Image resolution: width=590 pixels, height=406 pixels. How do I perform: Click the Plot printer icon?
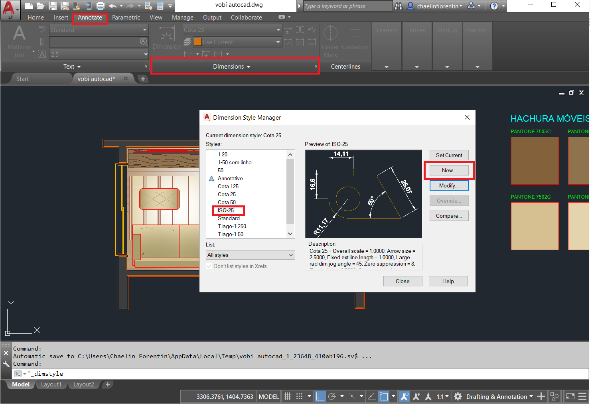point(101,6)
